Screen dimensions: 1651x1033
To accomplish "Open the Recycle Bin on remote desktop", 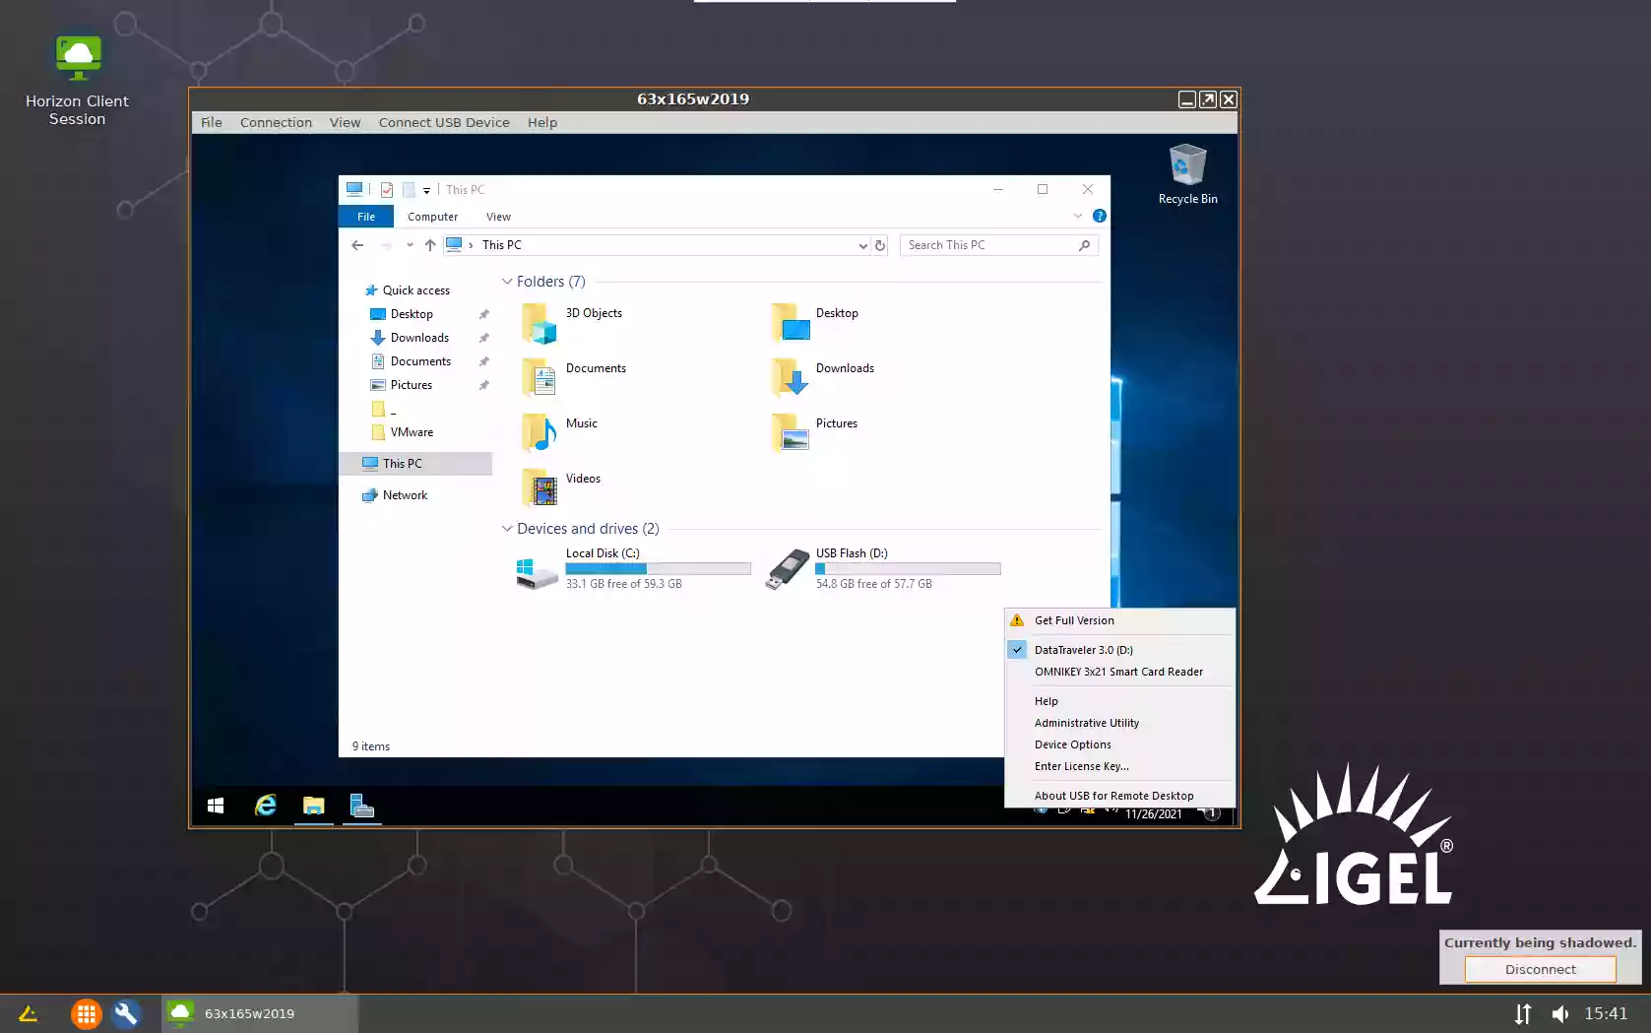I will tap(1187, 174).
